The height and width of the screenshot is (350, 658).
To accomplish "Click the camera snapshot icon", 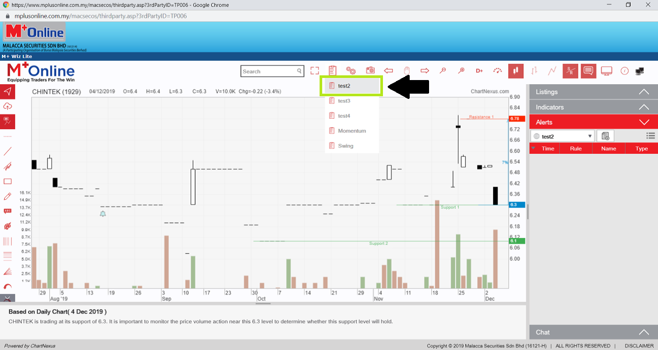I will click(x=370, y=71).
